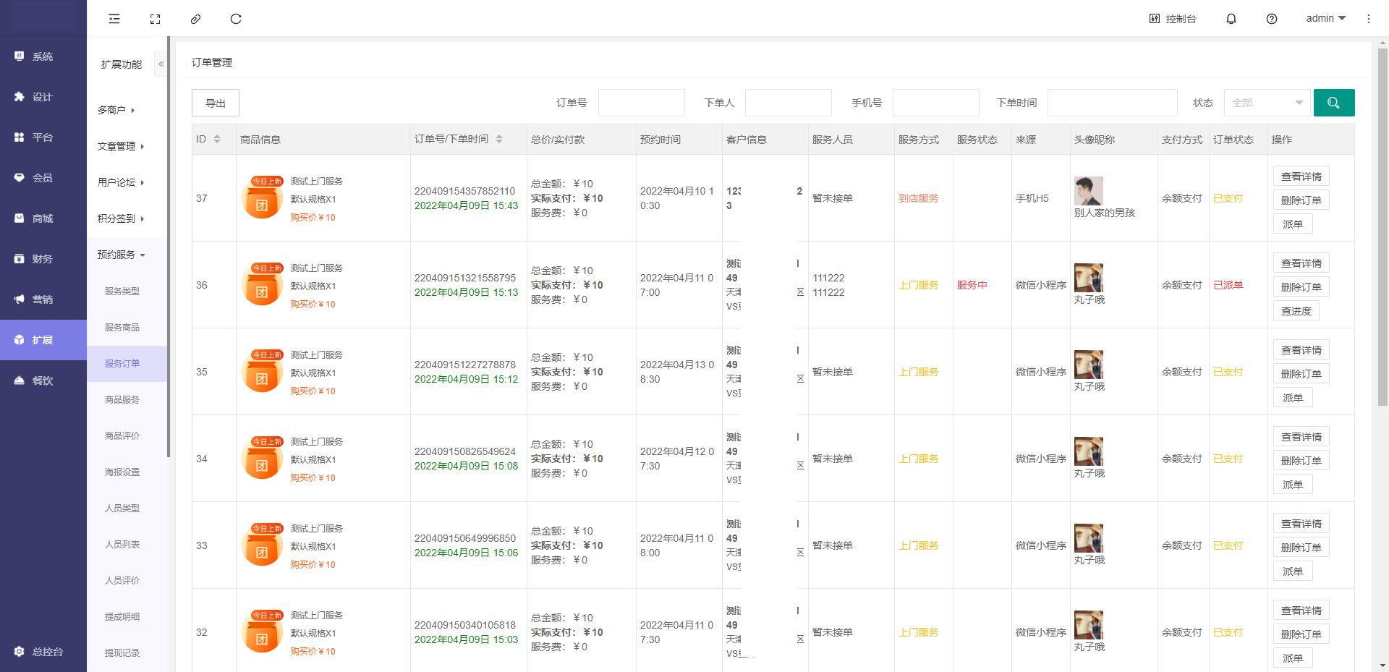Viewport: 1389px width, 672px height.
Task: Open the notifications bell icon
Action: pos(1231,19)
